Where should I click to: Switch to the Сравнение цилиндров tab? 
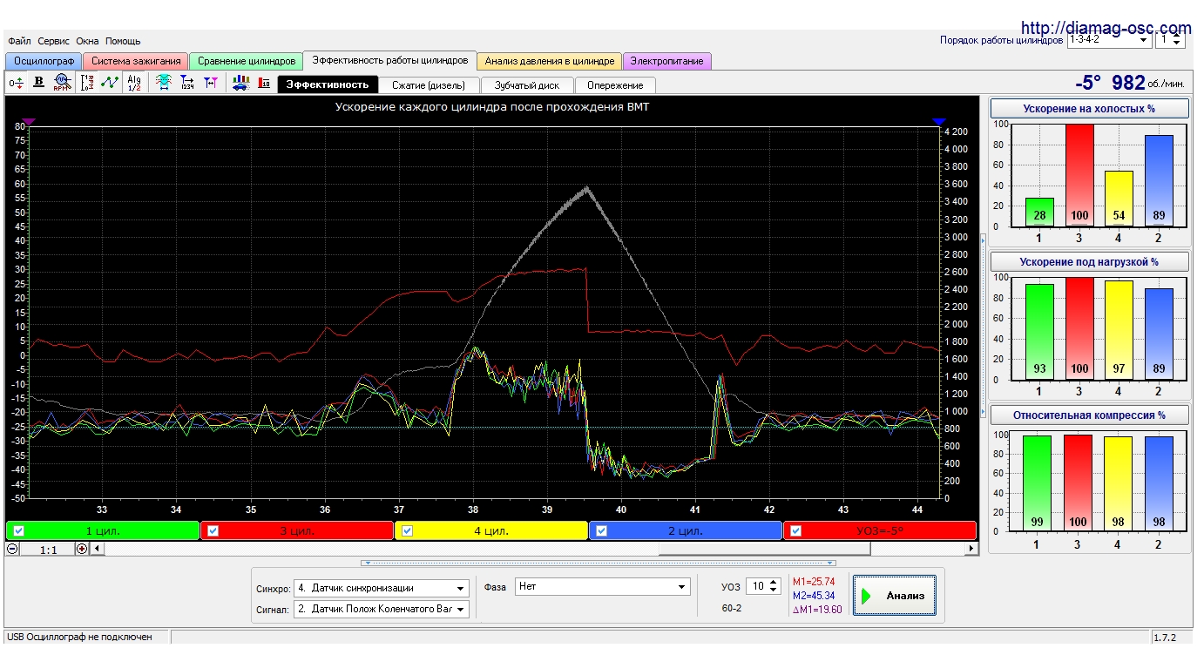pyautogui.click(x=246, y=61)
